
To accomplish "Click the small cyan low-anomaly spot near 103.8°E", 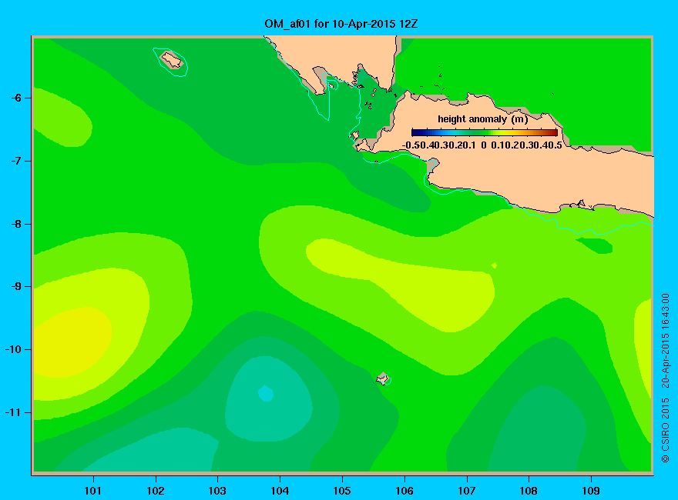I will tap(266, 393).
